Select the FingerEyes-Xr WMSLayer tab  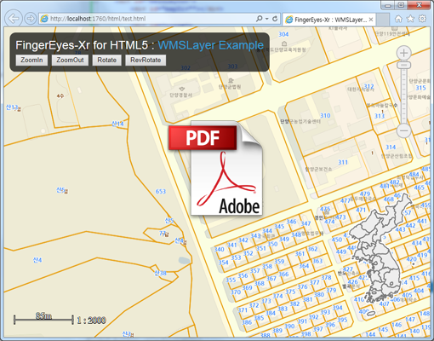[329, 20]
